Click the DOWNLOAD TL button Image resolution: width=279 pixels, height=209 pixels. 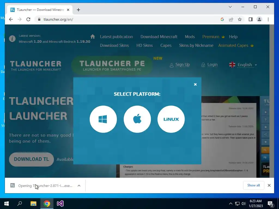point(31,159)
